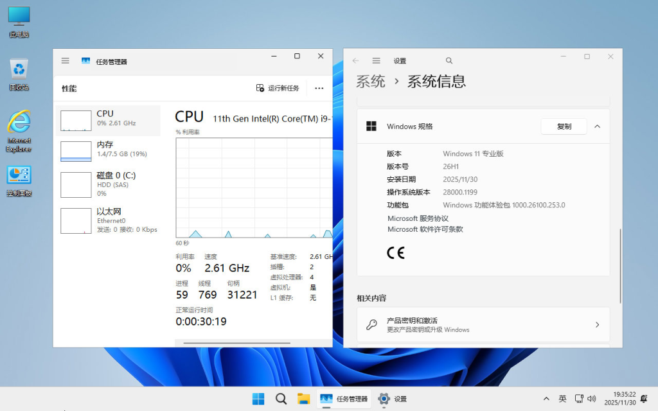Switch to the 性能 tab
Screen dimensions: 658x411
[68, 88]
